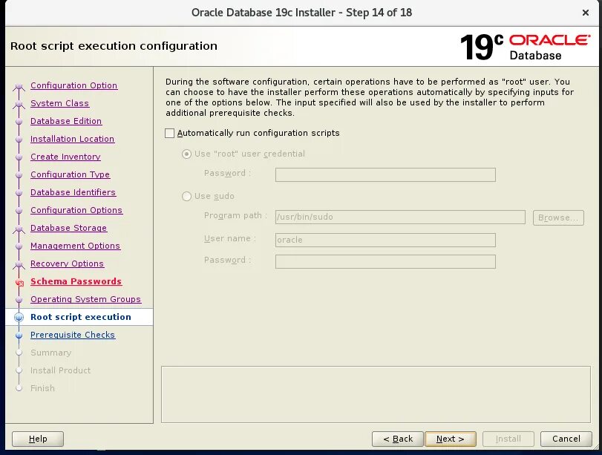602x455 pixels.
Task: Click the Install Product step label
Action: (60, 370)
